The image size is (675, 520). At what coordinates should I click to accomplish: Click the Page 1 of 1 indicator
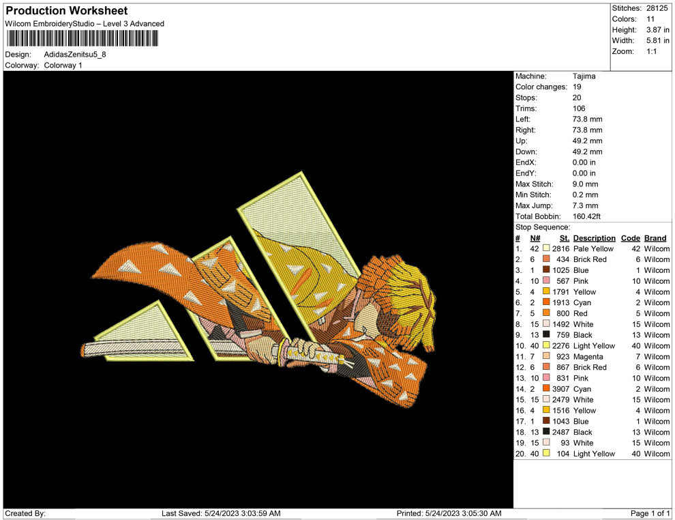tap(650, 513)
